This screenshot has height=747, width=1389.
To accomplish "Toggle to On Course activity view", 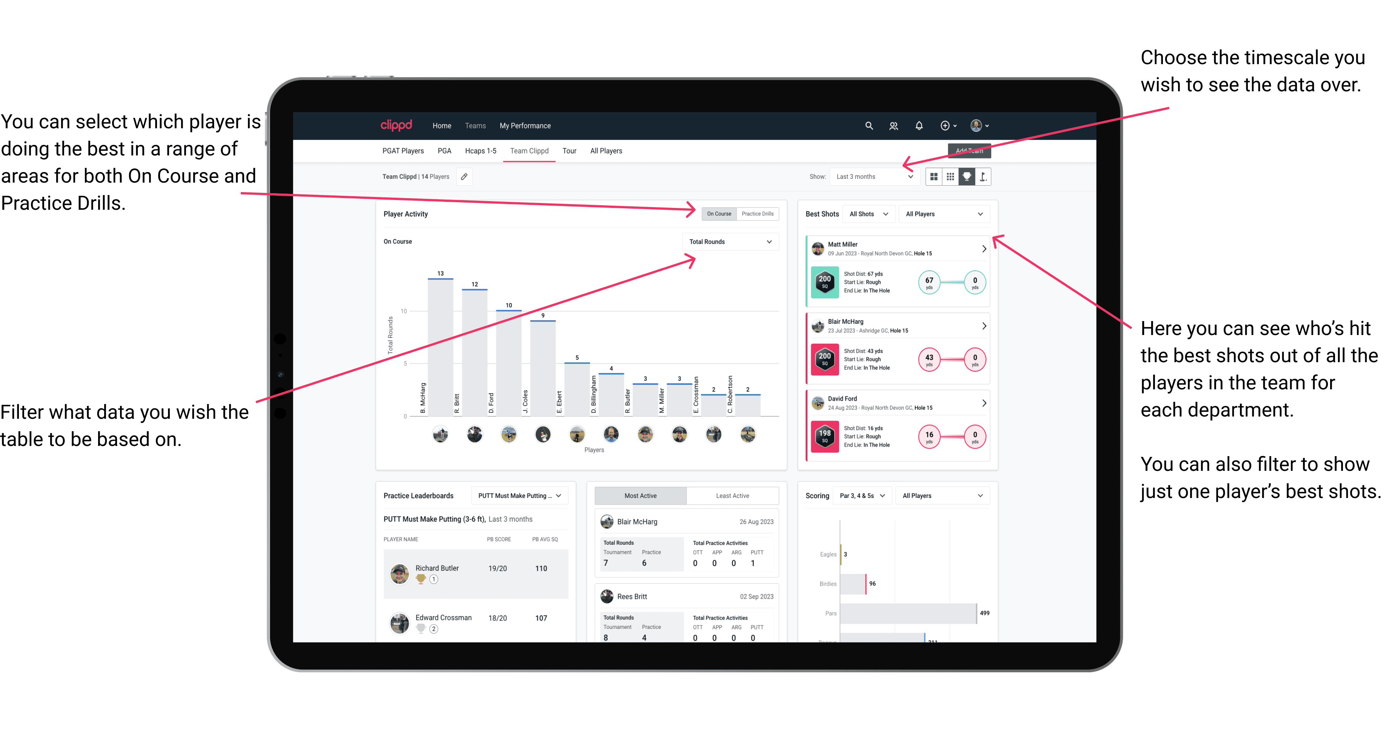I will click(719, 214).
